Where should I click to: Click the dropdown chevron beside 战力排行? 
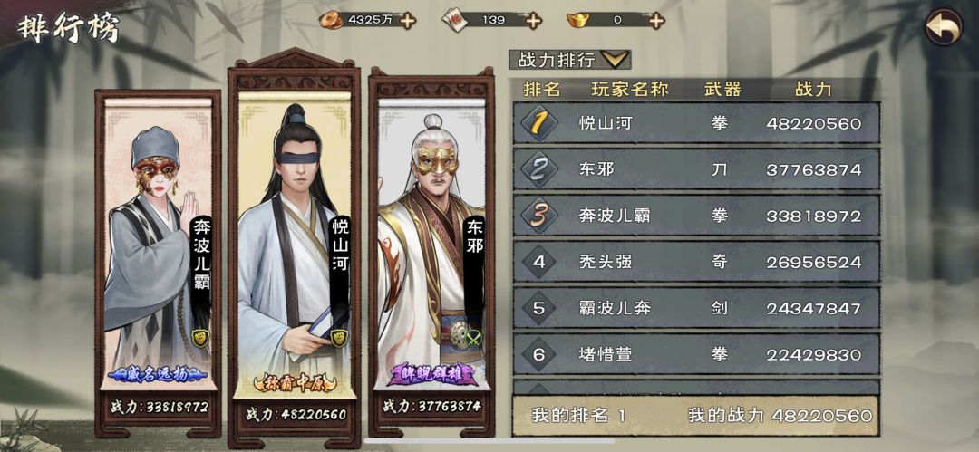pyautogui.click(x=615, y=60)
